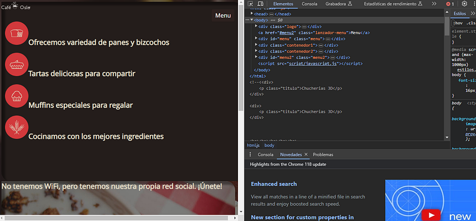Open the drawer Consola tab

point(266,154)
